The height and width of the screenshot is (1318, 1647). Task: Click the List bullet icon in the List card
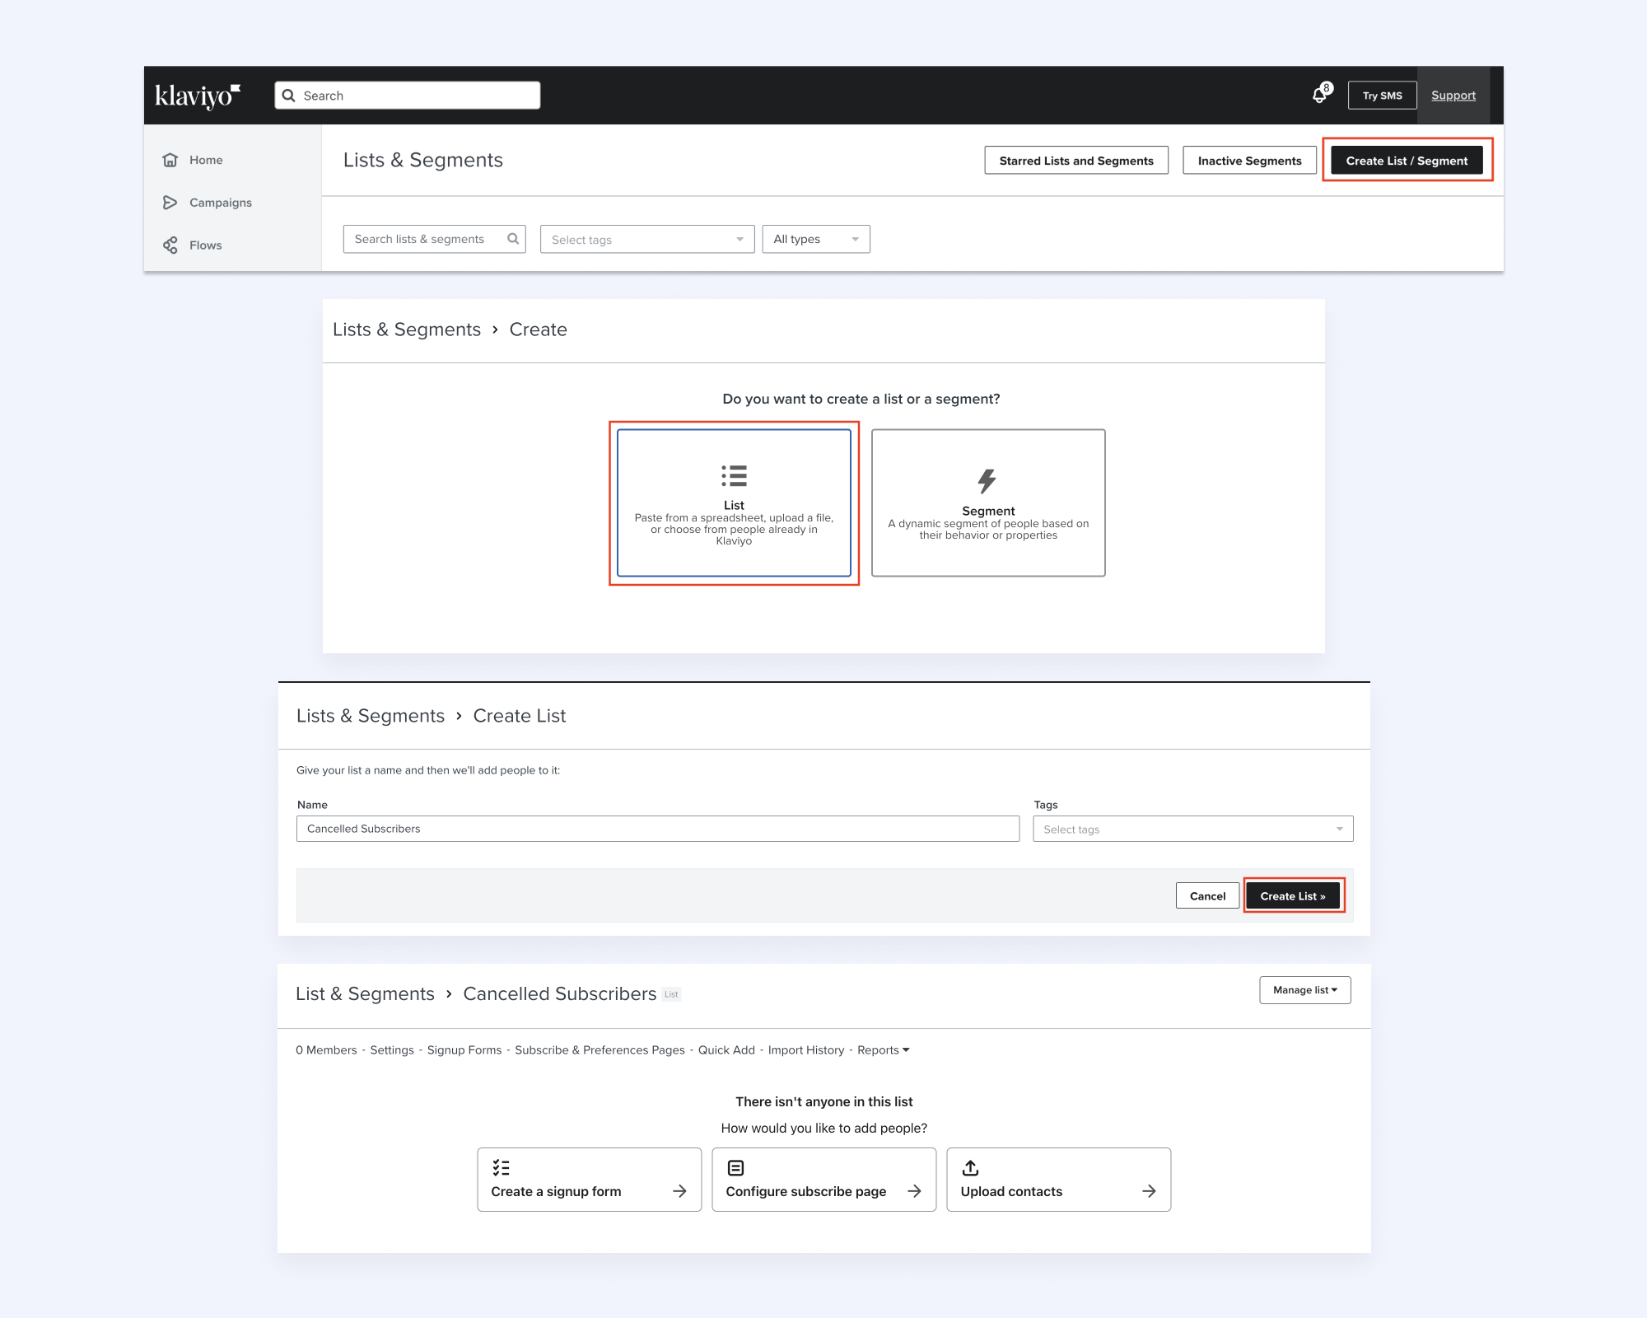(x=734, y=476)
